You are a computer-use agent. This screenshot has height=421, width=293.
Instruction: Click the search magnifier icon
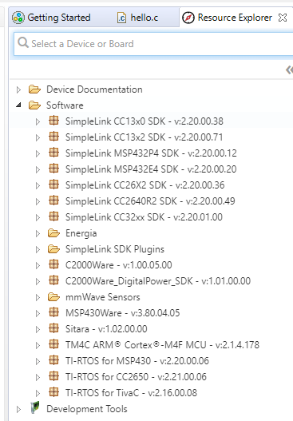(x=23, y=42)
